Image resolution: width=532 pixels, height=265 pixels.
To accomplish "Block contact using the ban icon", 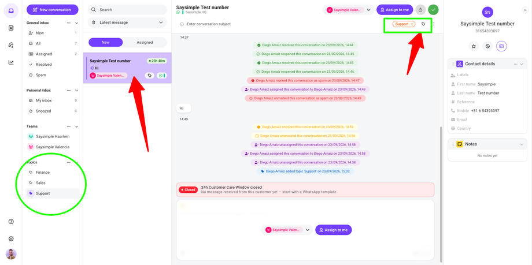I will point(487,46).
